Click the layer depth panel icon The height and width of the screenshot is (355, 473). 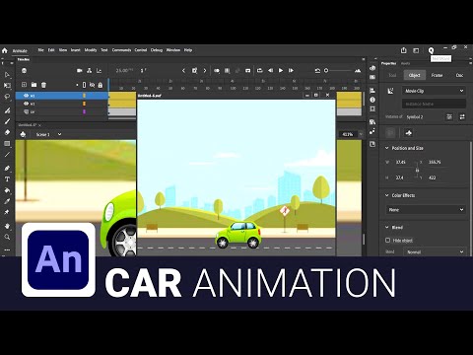click(99, 71)
